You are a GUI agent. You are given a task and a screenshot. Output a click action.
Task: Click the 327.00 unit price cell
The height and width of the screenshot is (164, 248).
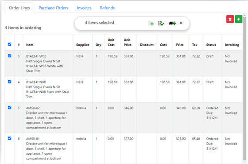(x=128, y=139)
